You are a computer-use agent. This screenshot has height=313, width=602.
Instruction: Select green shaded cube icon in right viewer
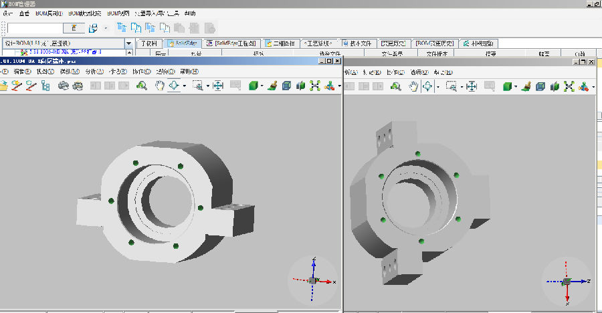(507, 86)
